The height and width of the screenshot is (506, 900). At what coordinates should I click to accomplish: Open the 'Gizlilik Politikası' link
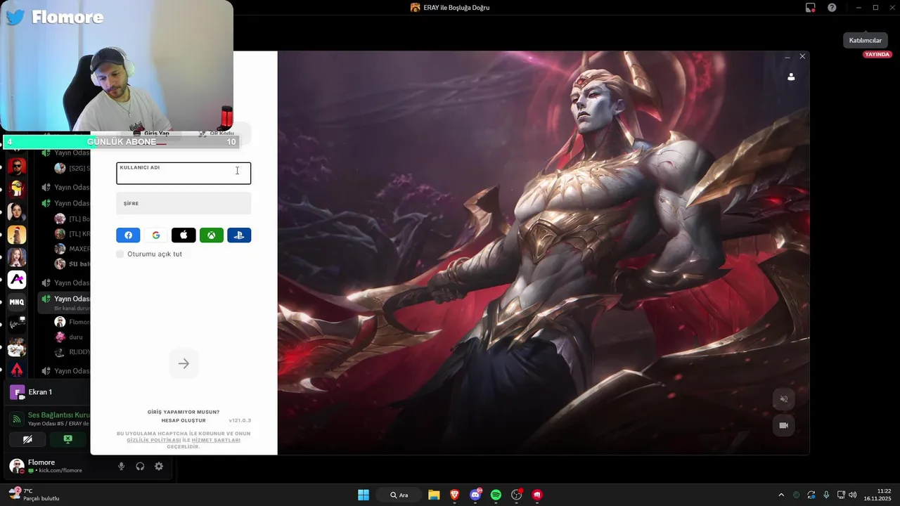pos(154,440)
